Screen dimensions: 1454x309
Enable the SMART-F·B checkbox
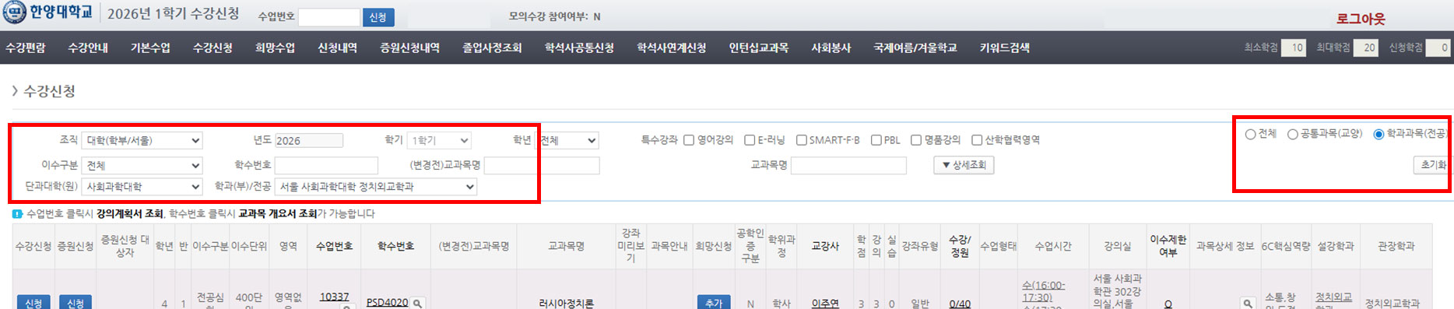pos(801,140)
